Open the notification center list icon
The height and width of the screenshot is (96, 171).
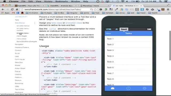(x=166, y=1)
